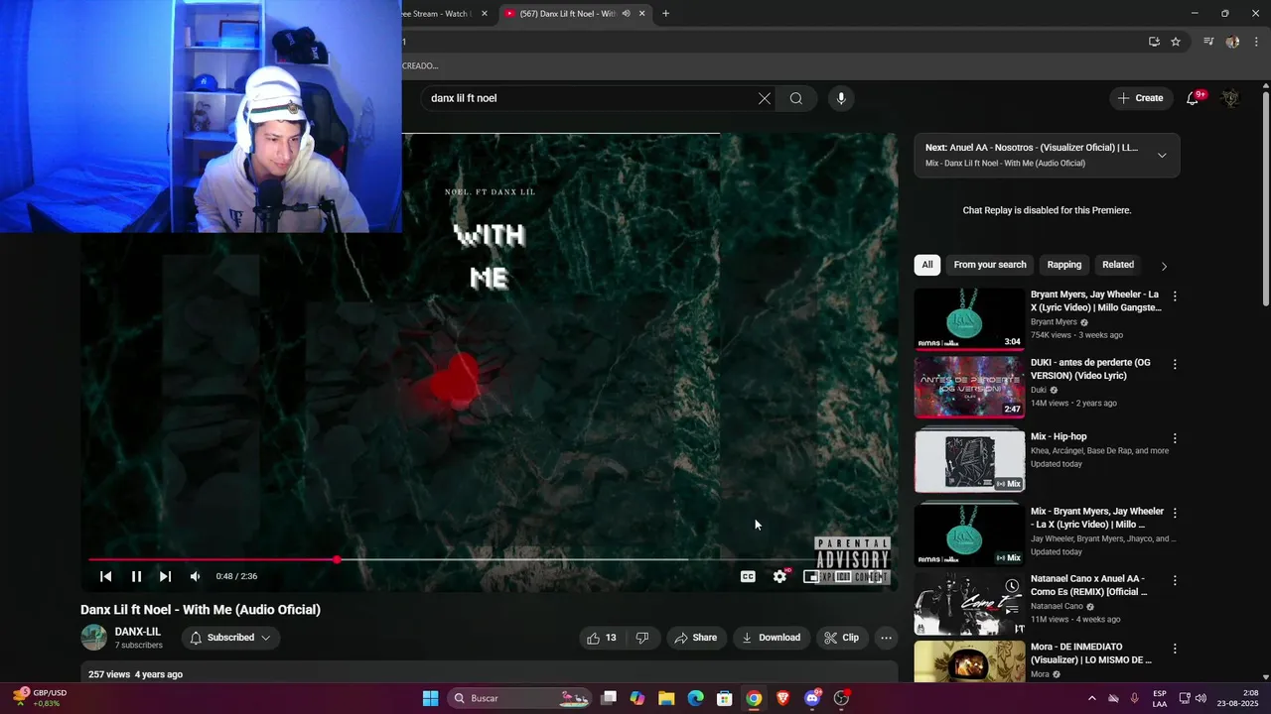
Task: Mute the video player volume
Action: 195,576
